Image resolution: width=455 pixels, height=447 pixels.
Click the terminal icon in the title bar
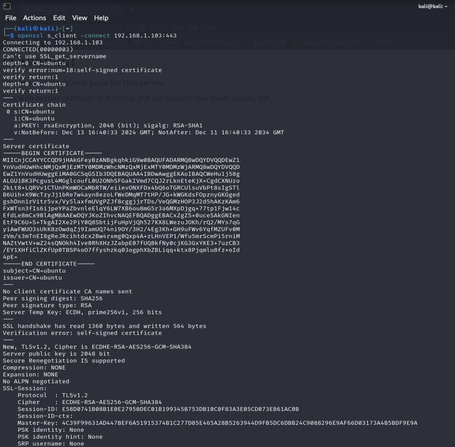(x=7, y=6)
